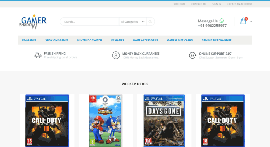Screen dimensions: 270x147
Task: Click the Sign In link
Action: (x=216, y=4)
